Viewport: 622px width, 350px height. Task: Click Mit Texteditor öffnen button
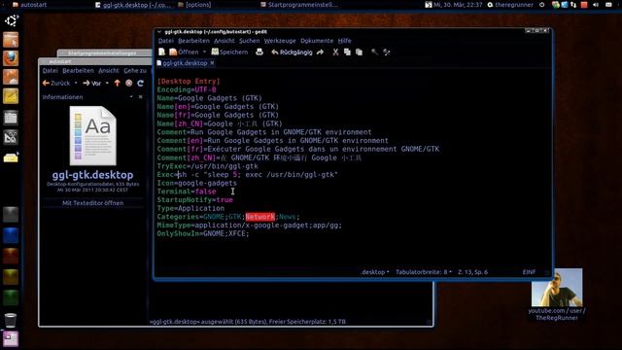coord(93,203)
